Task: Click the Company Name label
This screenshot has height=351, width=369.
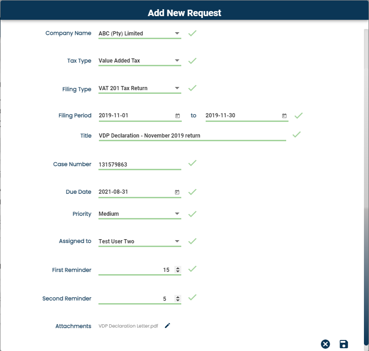Action: coord(68,33)
